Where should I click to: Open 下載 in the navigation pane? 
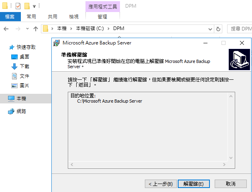24,66
